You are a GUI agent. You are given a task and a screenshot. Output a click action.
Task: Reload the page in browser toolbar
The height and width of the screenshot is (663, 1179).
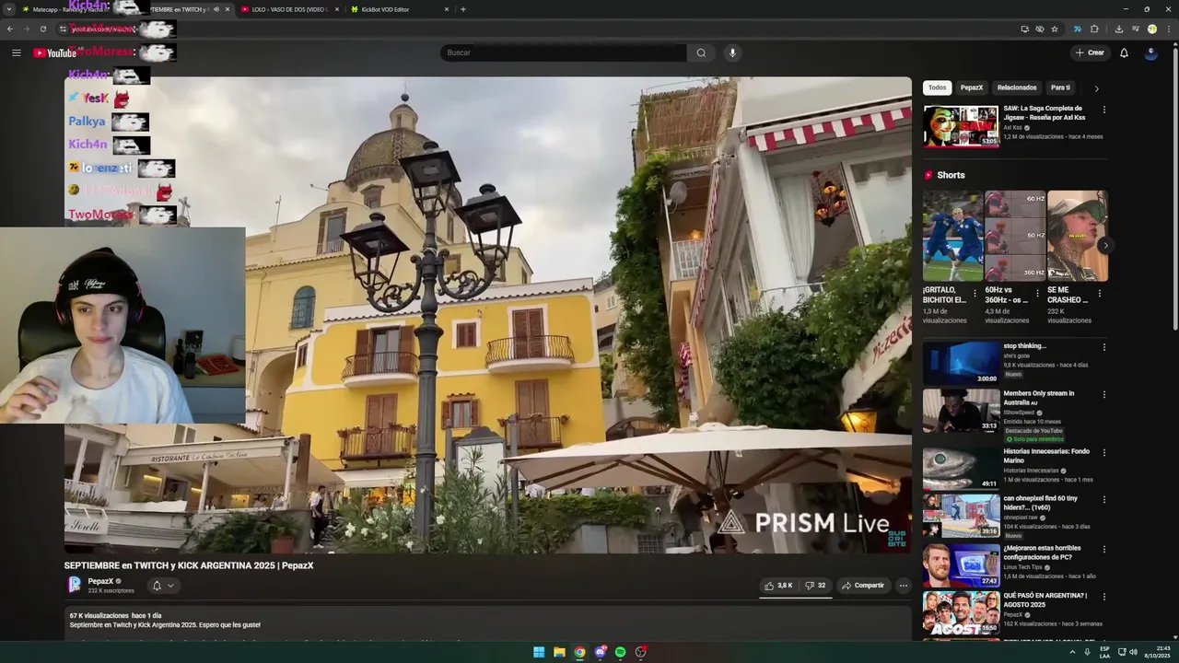(42, 29)
